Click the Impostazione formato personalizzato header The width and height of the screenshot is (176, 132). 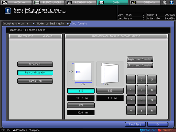pos(116,36)
